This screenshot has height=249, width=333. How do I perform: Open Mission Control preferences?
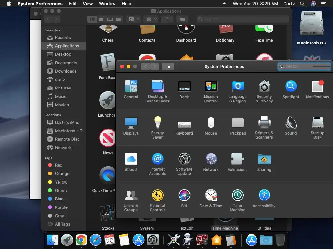pos(211,91)
